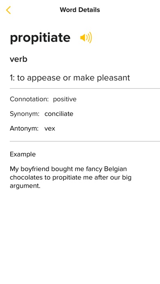Click the Word Details title
The height and width of the screenshot is (284, 160).
[80, 10]
